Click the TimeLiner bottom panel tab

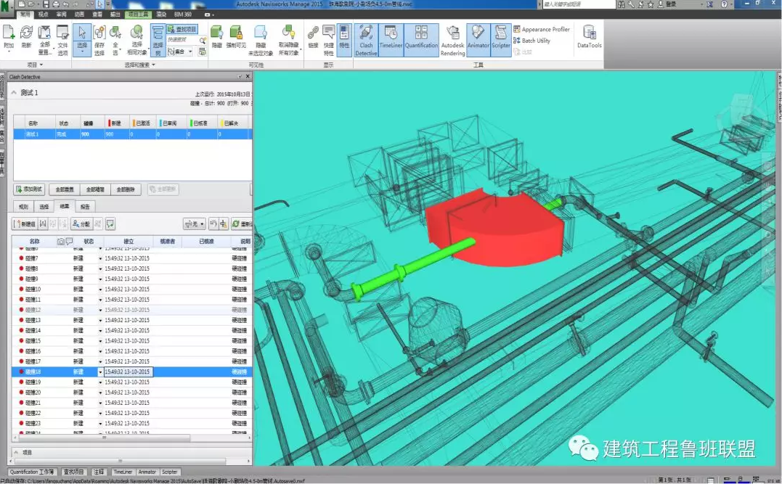tap(122, 472)
